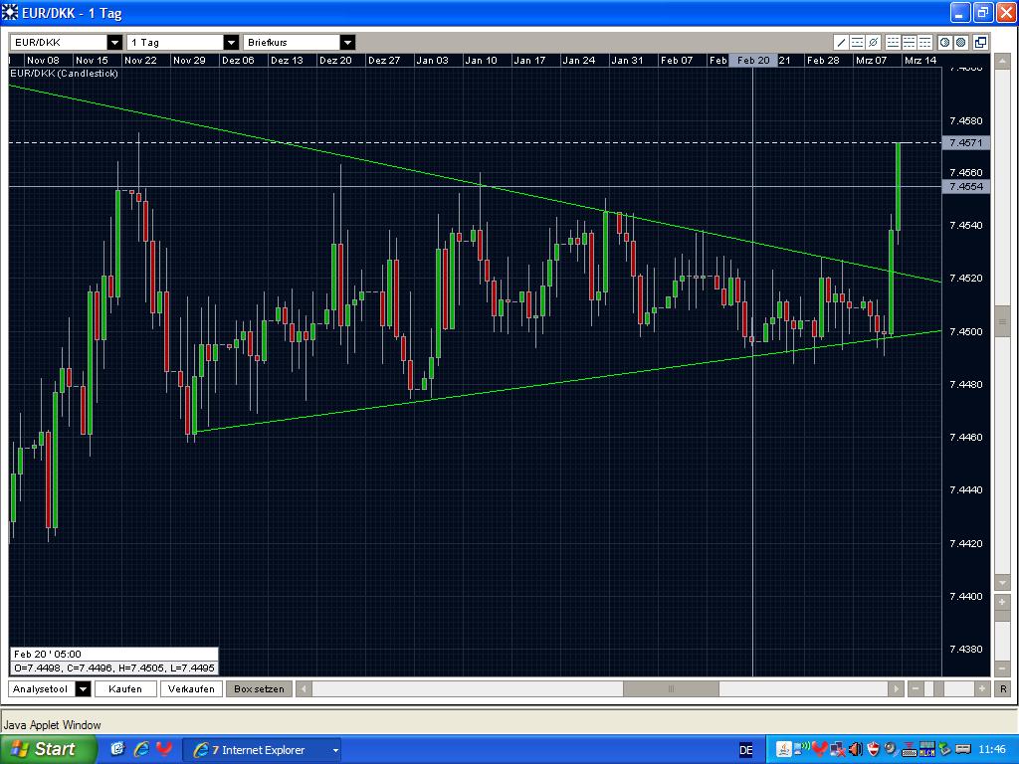Screen dimensions: 1019x764
Task: Open the Briefkurs price type dropdown
Action: coord(346,43)
